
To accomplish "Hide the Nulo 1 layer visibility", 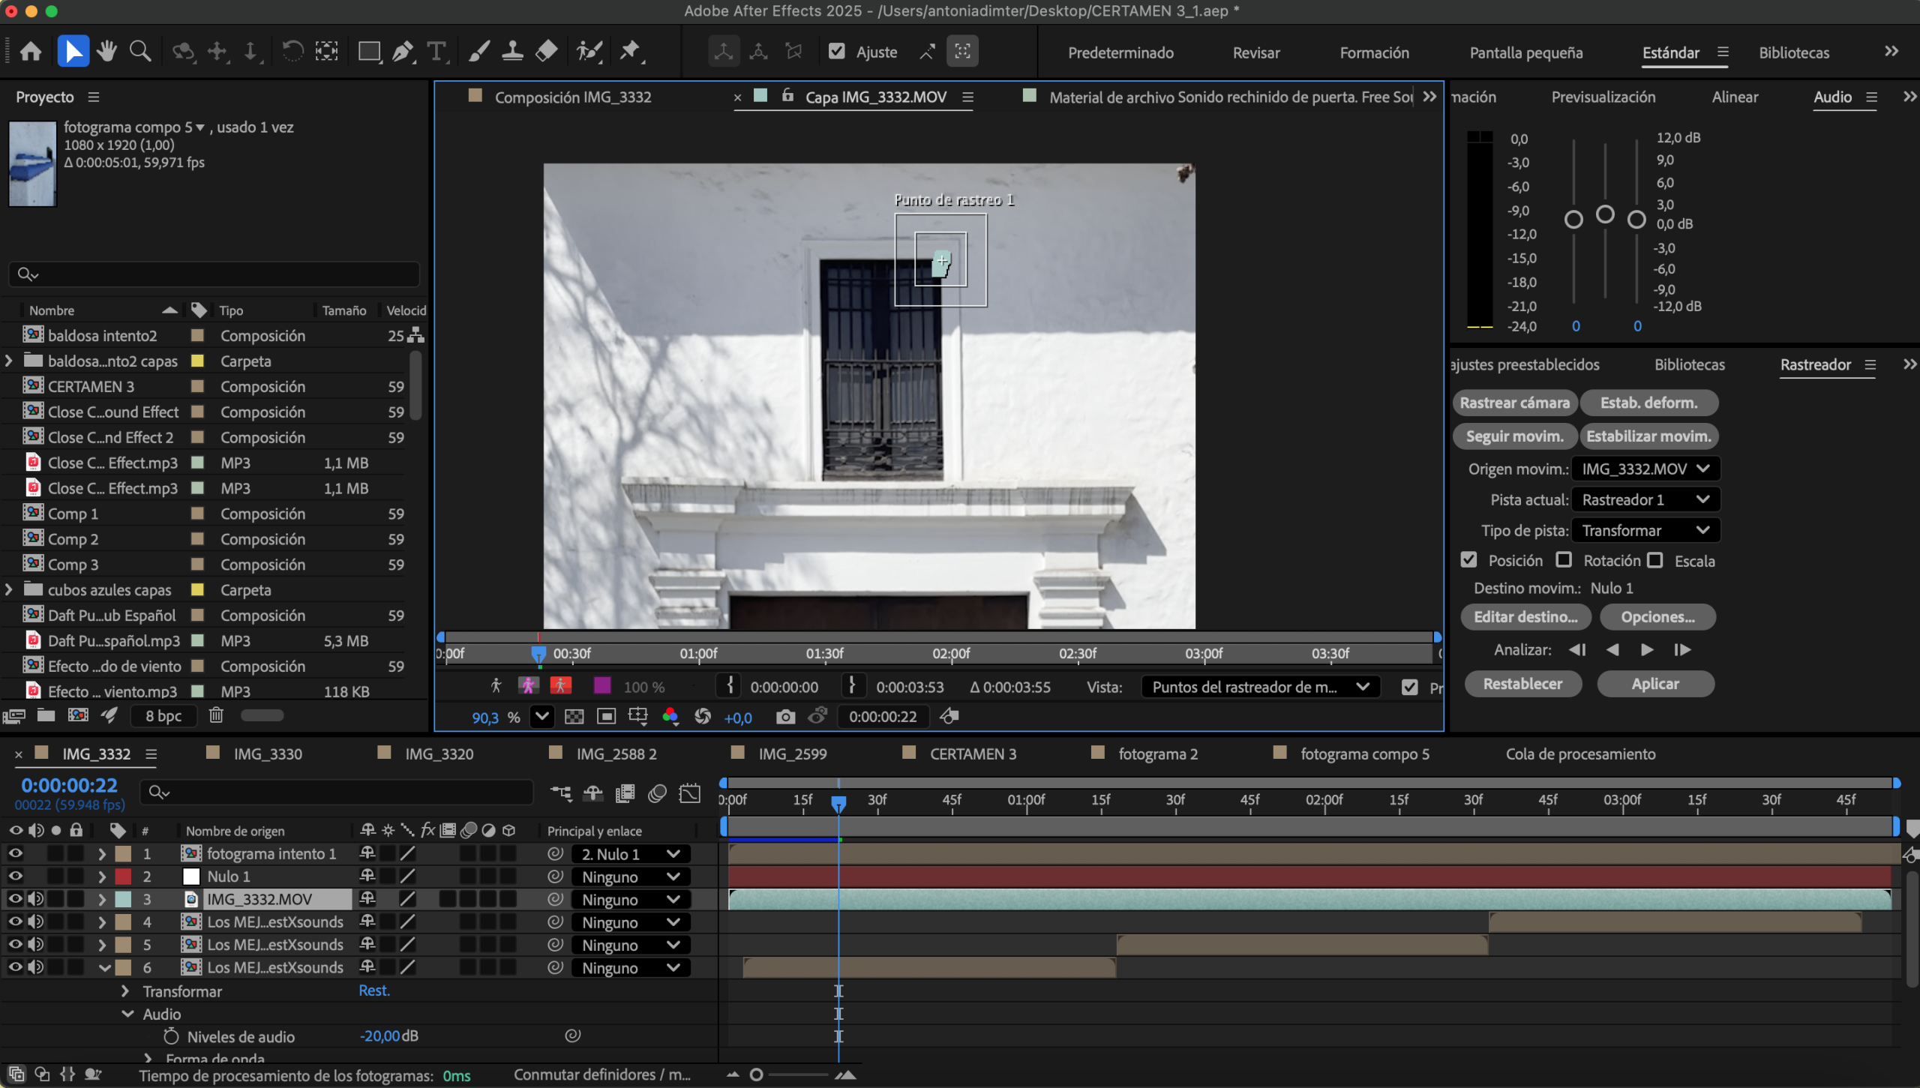I will point(15,876).
